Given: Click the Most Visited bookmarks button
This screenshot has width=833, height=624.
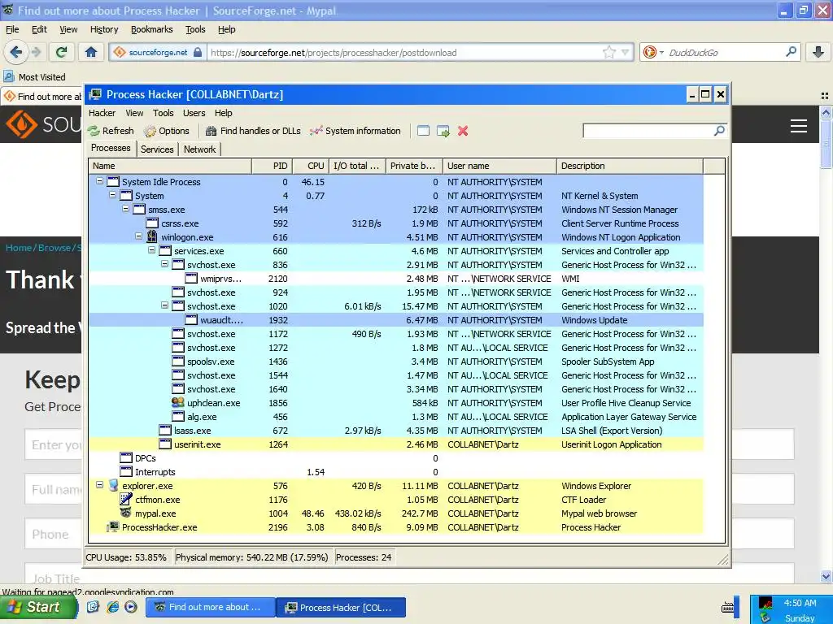Looking at the screenshot, I should click(35, 77).
